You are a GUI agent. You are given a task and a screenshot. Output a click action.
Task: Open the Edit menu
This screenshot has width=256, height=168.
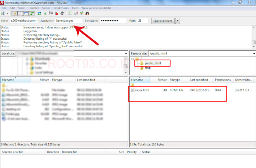click(x=12, y=8)
